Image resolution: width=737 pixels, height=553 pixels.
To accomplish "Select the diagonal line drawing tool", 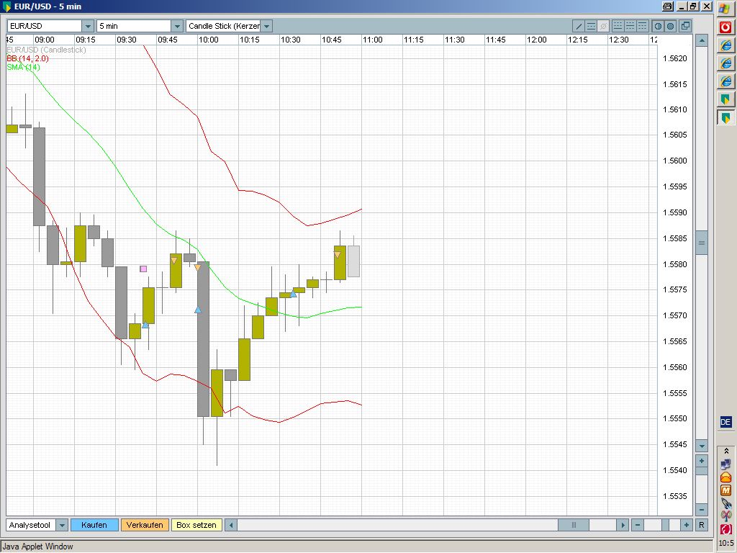I will 579,26.
